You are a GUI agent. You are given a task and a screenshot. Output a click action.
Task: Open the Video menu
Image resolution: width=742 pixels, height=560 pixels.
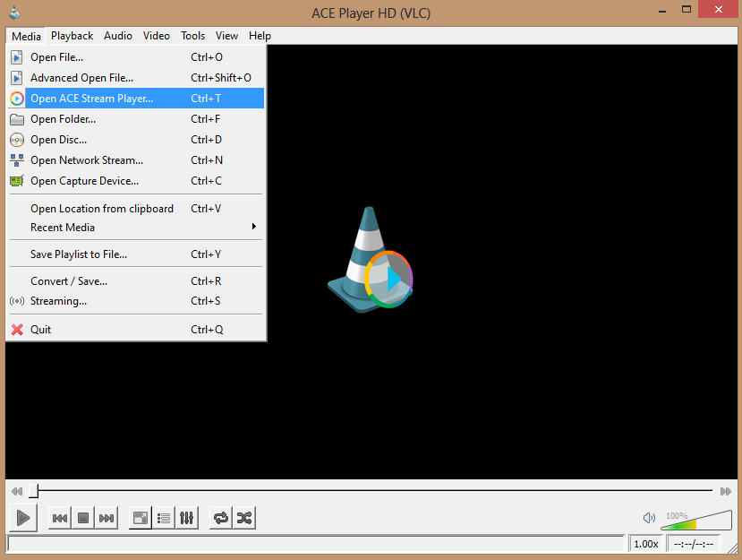coord(156,36)
